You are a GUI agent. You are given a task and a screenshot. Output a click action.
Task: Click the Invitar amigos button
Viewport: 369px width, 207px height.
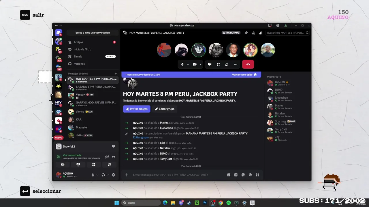point(137,109)
